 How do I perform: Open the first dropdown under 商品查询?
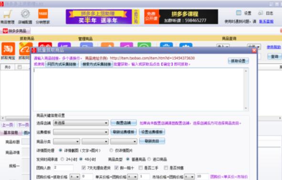[x=223, y=46]
